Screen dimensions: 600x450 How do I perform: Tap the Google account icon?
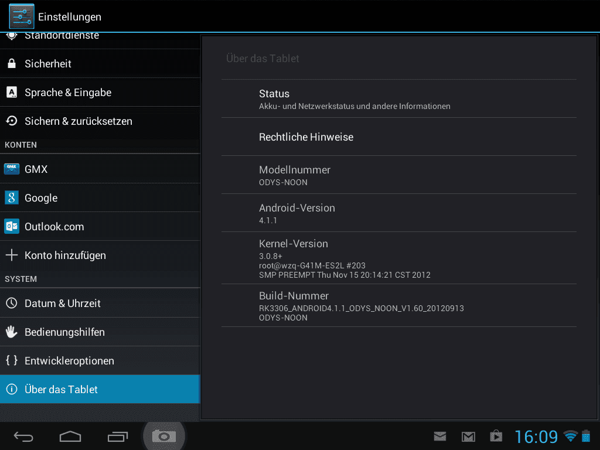coord(12,197)
